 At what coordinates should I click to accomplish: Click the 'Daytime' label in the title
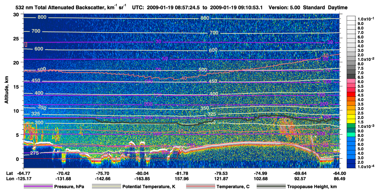(x=338, y=7)
